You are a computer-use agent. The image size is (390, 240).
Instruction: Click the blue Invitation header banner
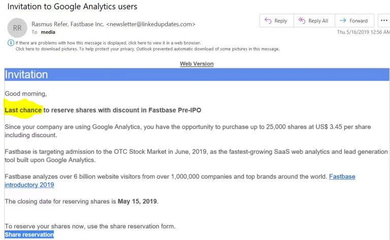click(x=197, y=74)
